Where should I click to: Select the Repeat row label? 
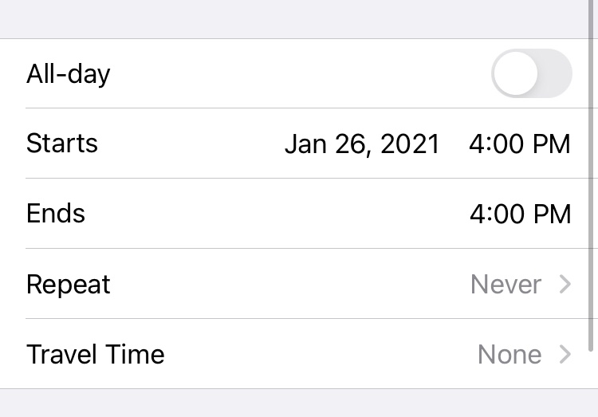(69, 285)
